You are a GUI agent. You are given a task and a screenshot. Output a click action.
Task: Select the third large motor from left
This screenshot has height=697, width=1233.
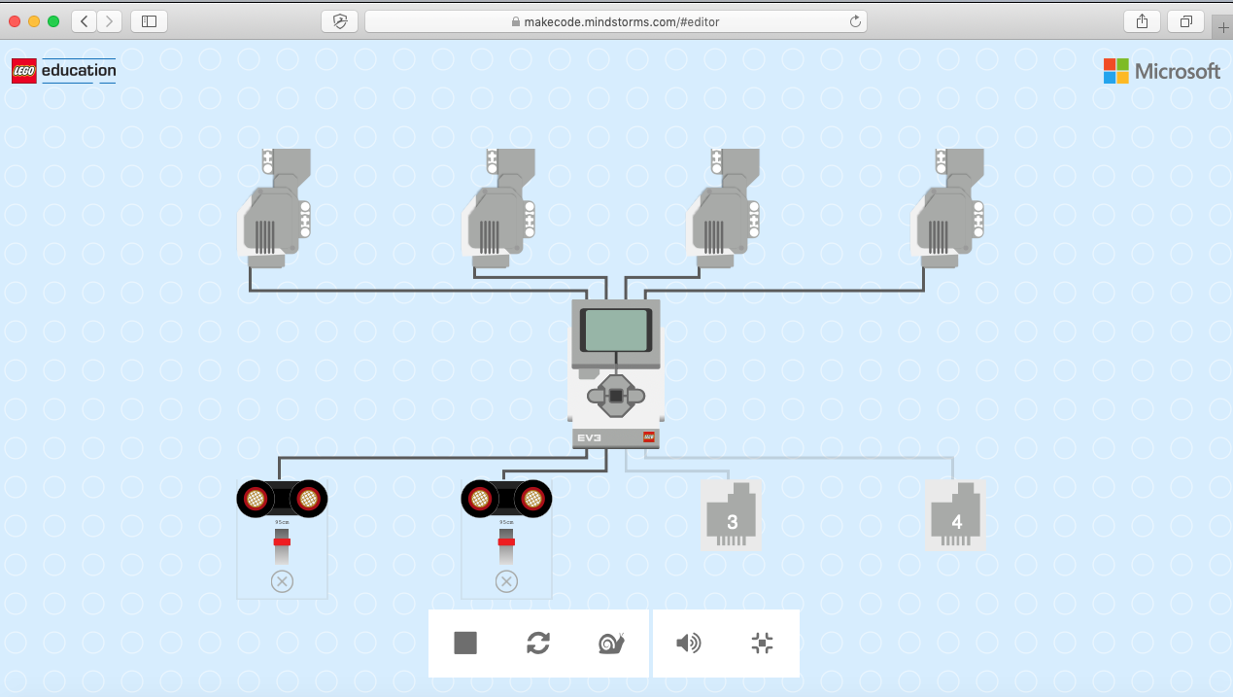pos(723,207)
